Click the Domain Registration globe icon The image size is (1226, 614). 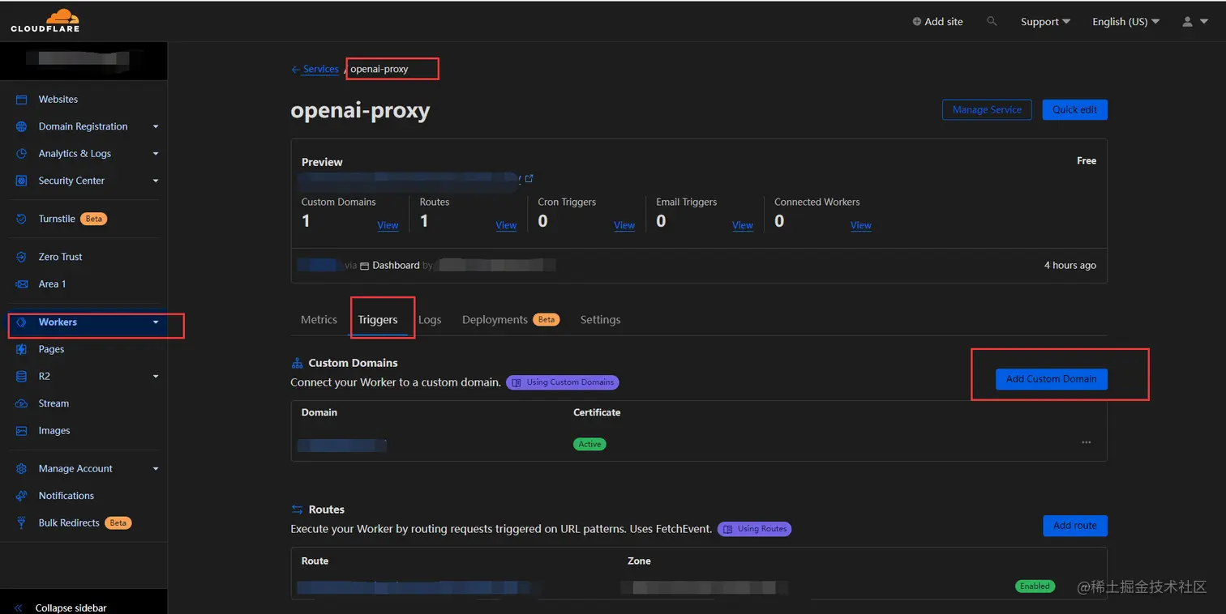22,126
